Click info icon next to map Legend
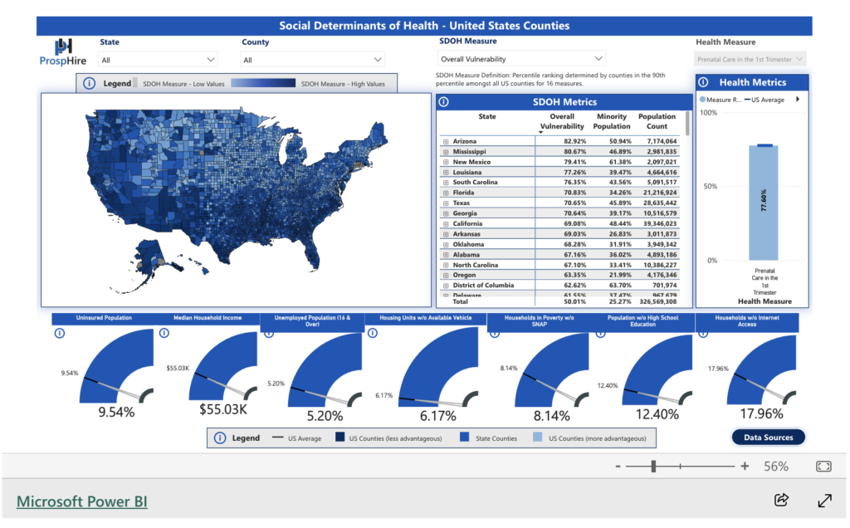The width and height of the screenshot is (850, 528). [x=90, y=83]
